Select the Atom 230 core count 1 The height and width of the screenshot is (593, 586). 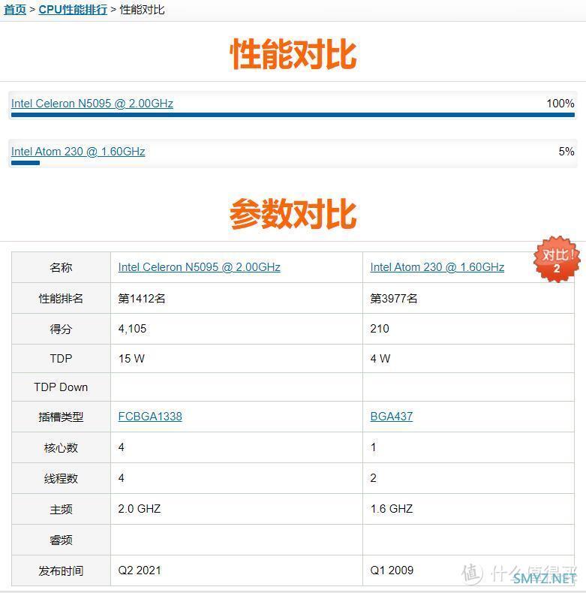point(374,447)
